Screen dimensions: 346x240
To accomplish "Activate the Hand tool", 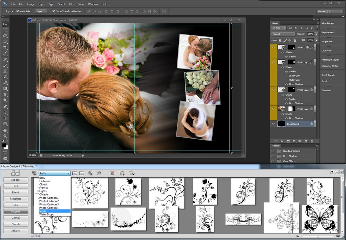I will click(x=5, y=130).
